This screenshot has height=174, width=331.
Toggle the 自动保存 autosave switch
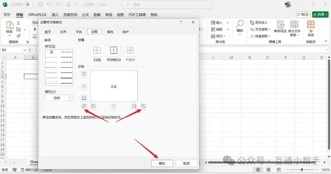31,4
